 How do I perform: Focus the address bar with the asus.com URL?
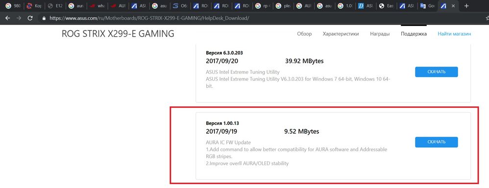click(149, 18)
